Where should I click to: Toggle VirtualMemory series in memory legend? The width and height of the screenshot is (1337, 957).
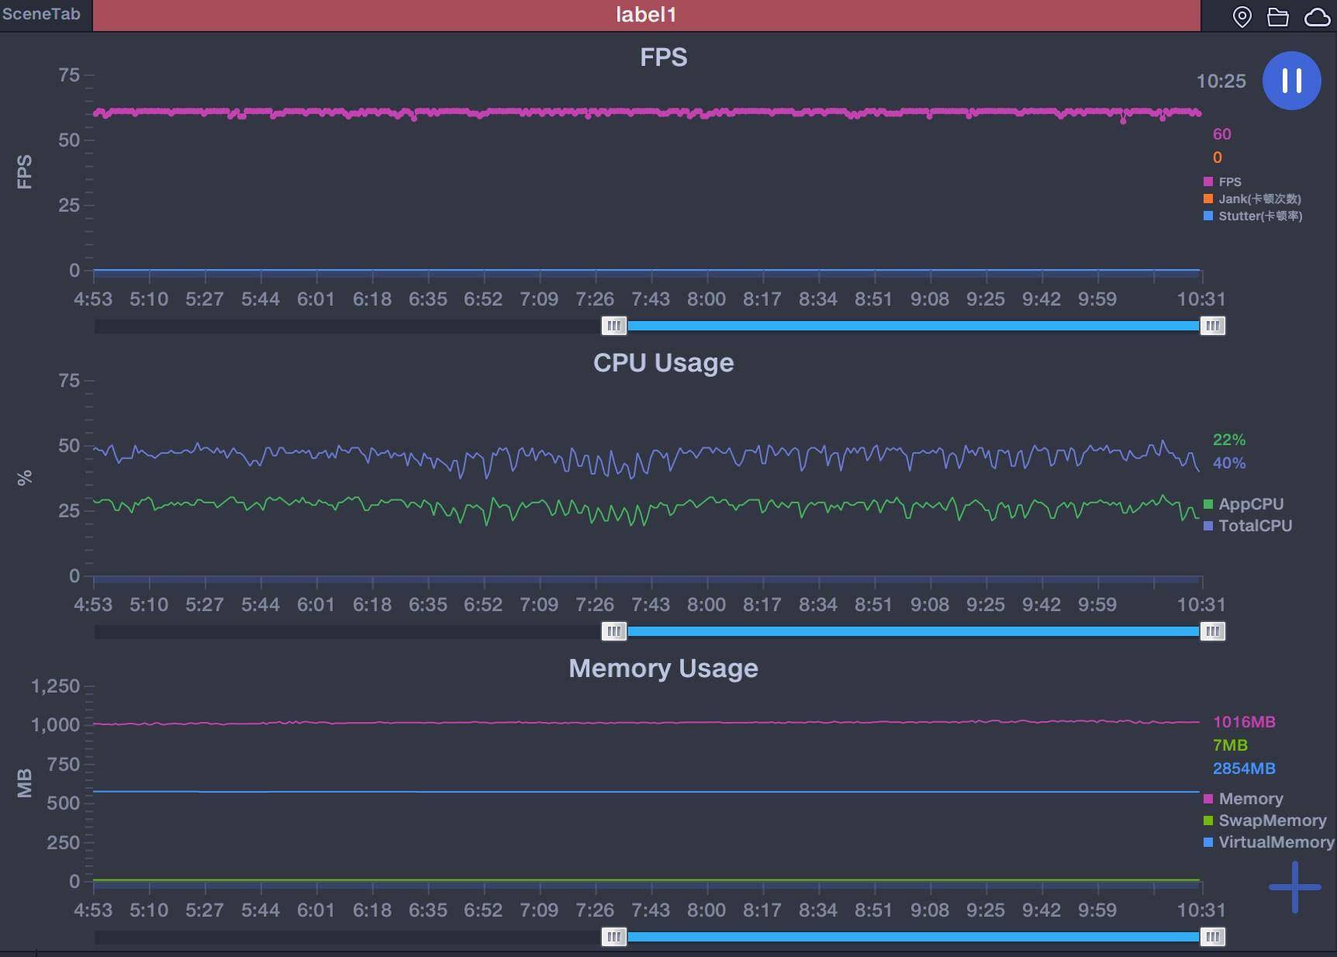(1269, 842)
